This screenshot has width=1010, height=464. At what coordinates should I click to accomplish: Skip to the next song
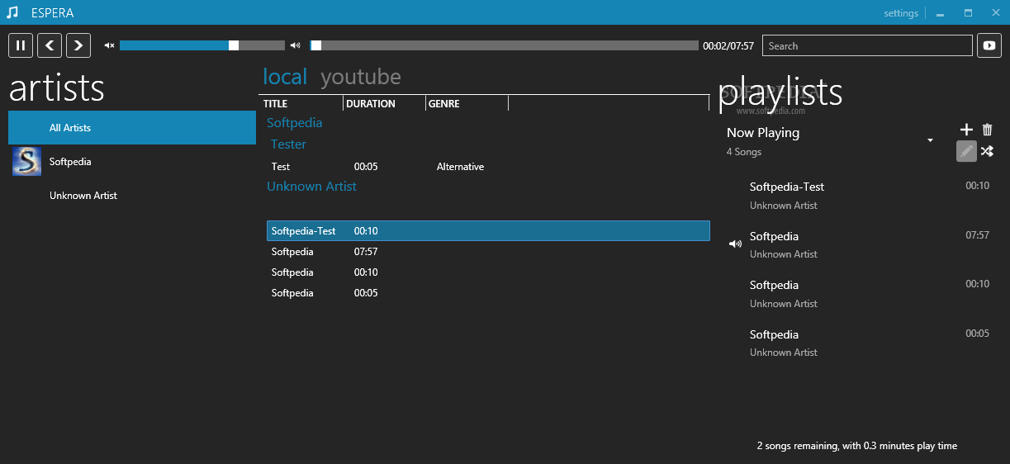78,45
